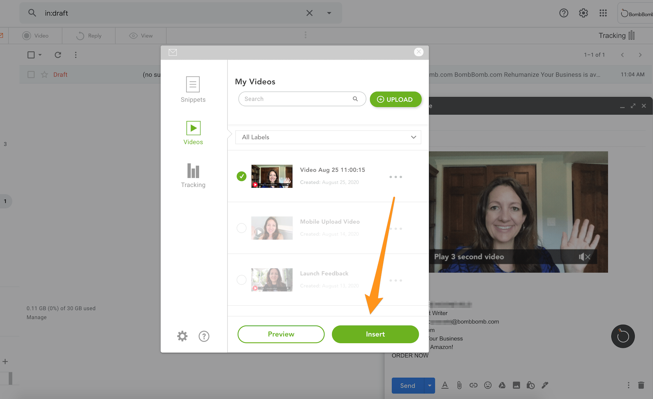Click the BombBomb Reply toolbar button

89,36
